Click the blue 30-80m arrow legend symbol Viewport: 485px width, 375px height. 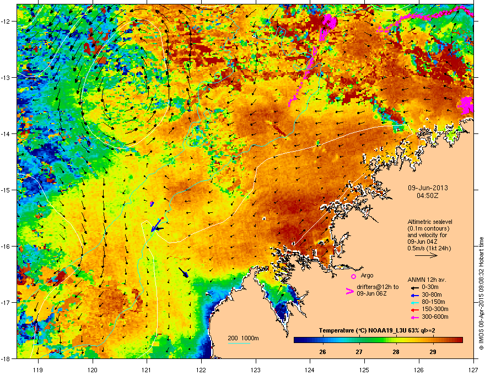click(414, 295)
